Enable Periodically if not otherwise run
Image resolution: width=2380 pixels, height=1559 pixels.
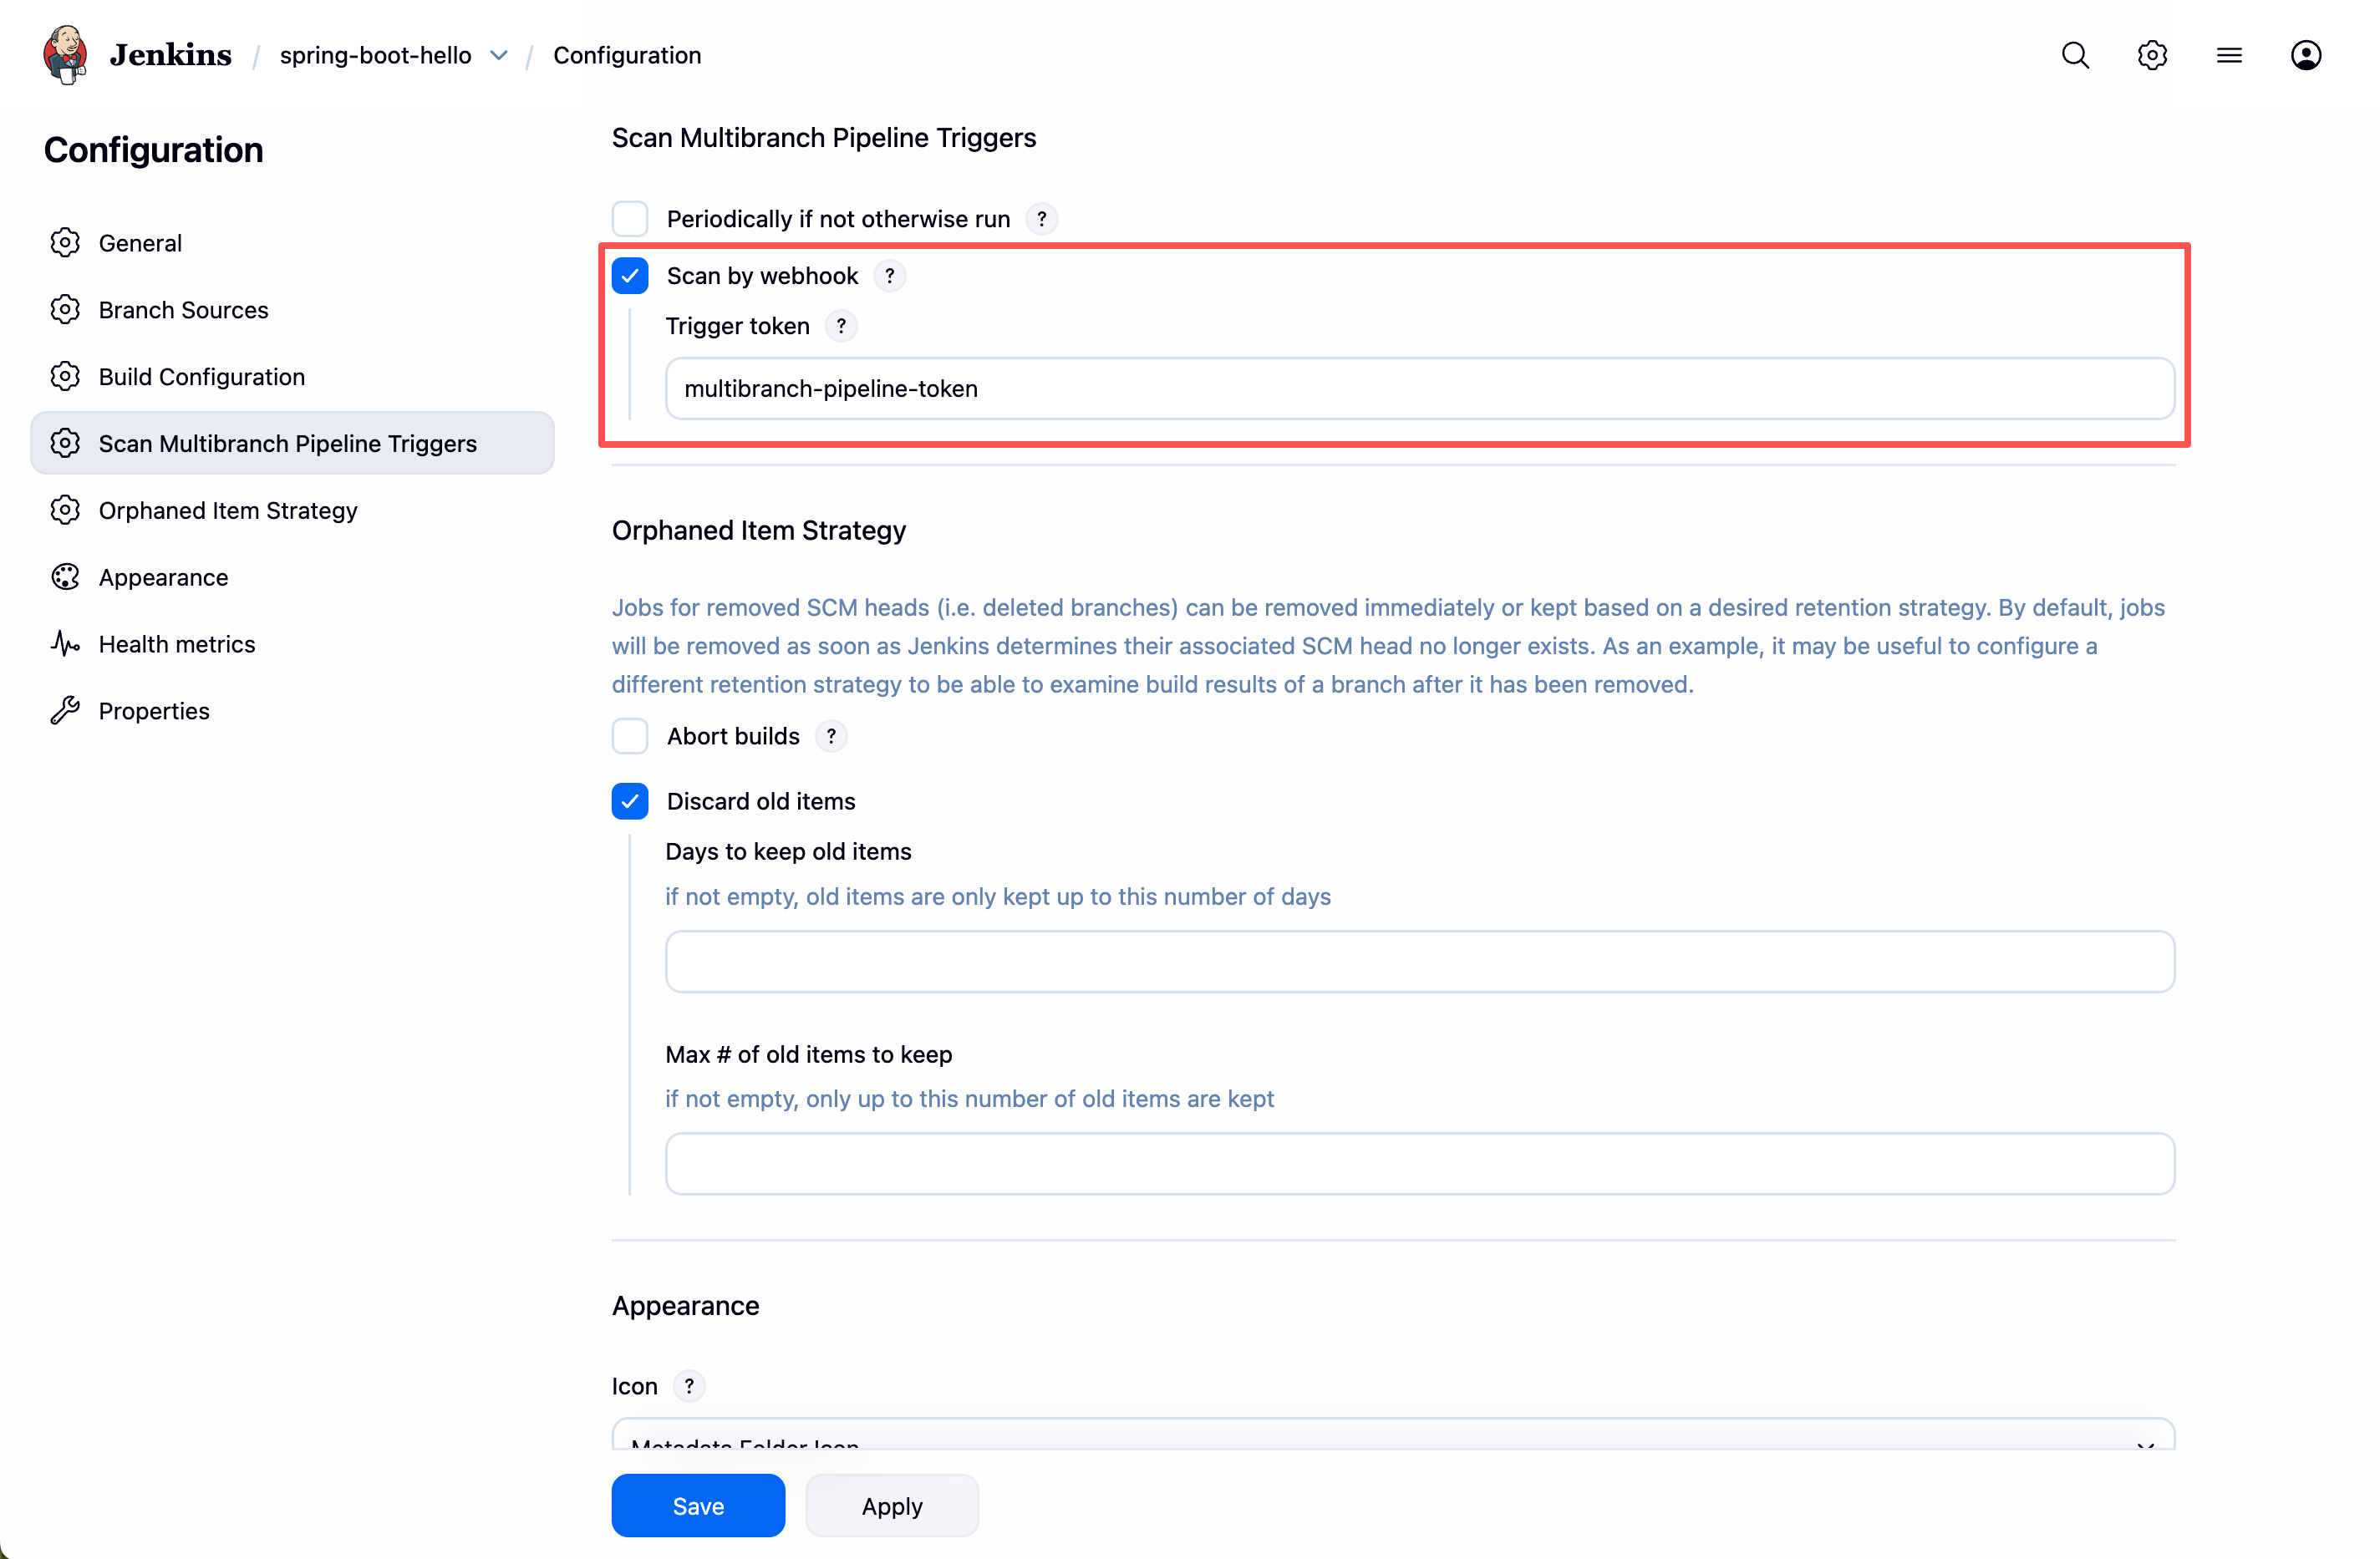(630, 219)
